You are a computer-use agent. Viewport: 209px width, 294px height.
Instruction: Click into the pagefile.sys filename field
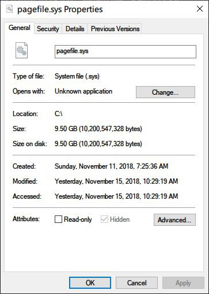[126, 51]
